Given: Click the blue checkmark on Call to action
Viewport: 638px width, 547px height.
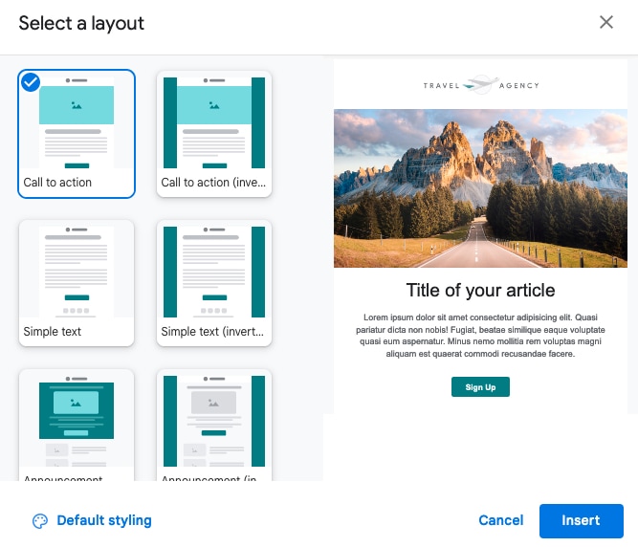Looking at the screenshot, I should click(31, 82).
